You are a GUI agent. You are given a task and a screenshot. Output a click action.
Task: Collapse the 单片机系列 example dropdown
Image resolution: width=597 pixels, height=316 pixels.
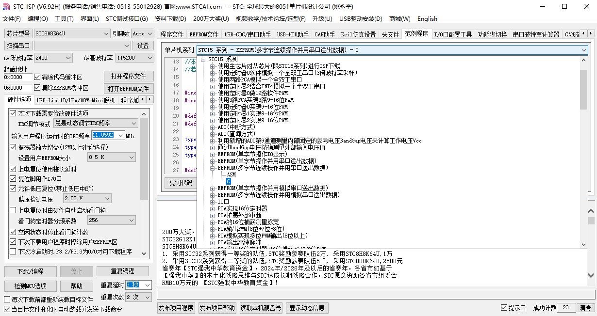click(x=583, y=50)
